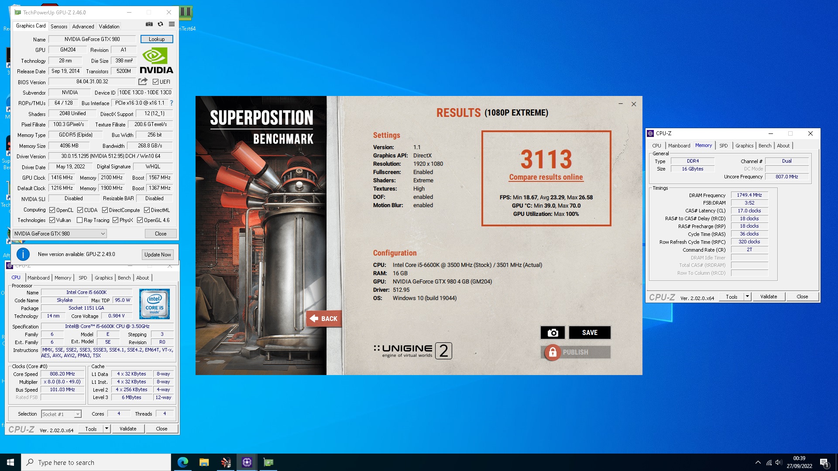
Task: Click the BACK button in Superposition
Action: coord(323,319)
